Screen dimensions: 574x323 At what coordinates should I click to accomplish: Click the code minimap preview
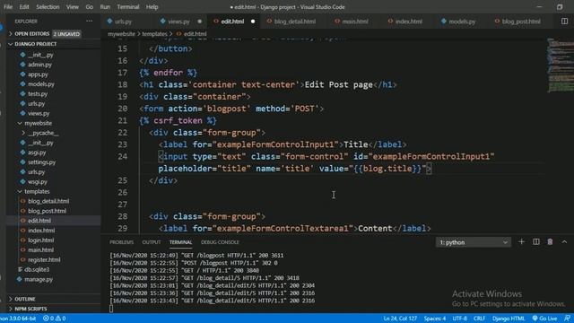pyautogui.click(x=560, y=65)
